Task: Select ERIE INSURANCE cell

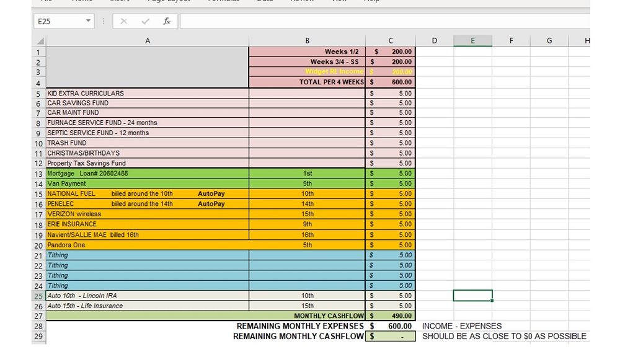Action: coord(148,224)
